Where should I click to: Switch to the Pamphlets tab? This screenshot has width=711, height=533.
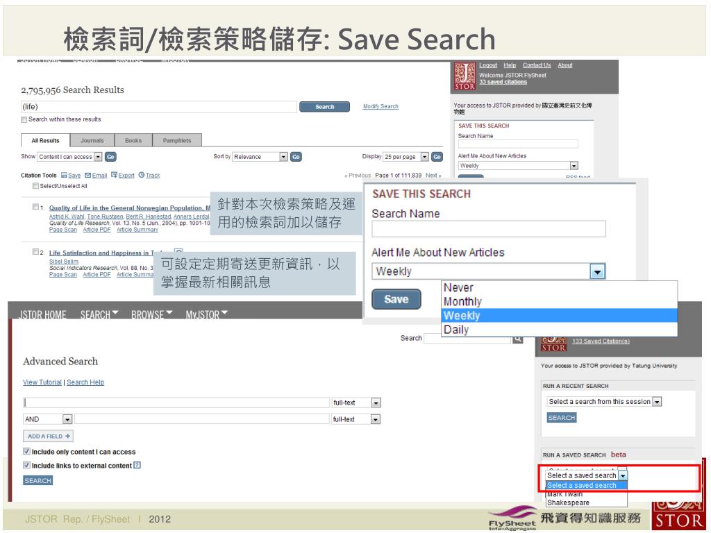tap(177, 140)
